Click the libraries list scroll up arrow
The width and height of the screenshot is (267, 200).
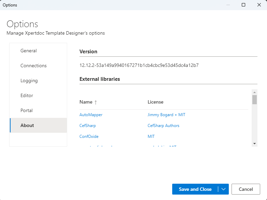pos(255,92)
